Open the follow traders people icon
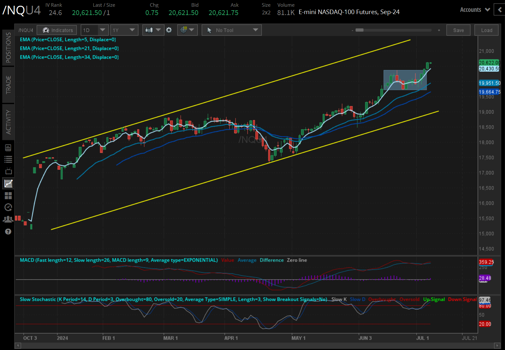 (x=8, y=219)
